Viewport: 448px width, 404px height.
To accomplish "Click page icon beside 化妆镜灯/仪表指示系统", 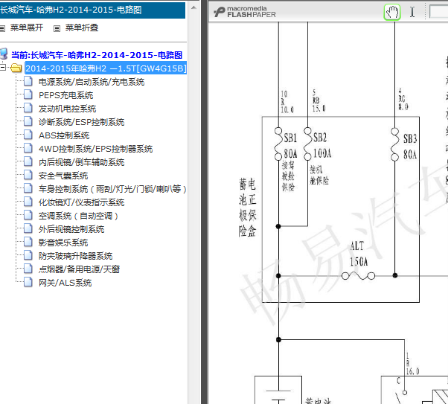I will [x=28, y=202].
